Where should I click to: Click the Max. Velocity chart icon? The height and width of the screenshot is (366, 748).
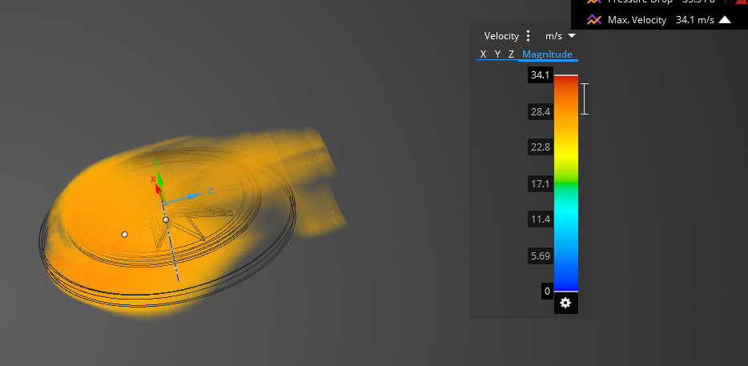[594, 19]
